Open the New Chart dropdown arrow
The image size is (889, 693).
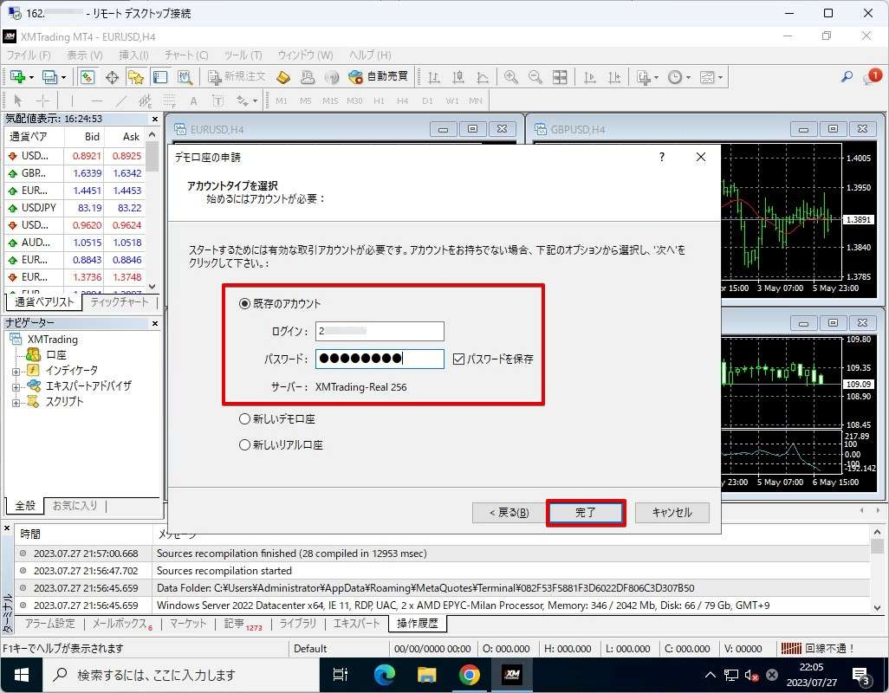[31, 77]
